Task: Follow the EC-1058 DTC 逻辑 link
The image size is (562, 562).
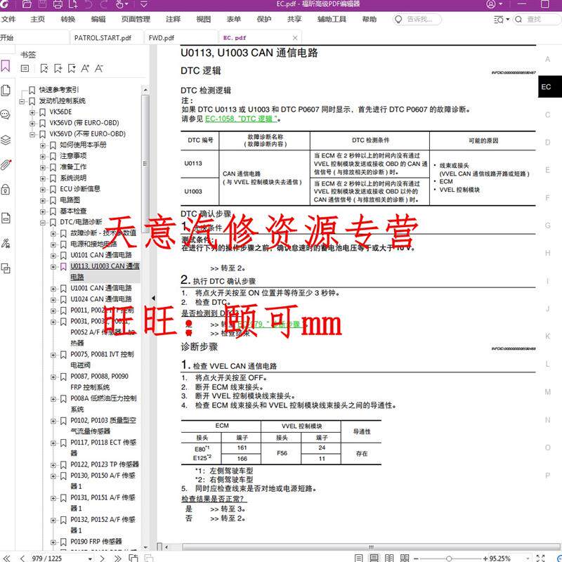Action: pyautogui.click(x=241, y=119)
